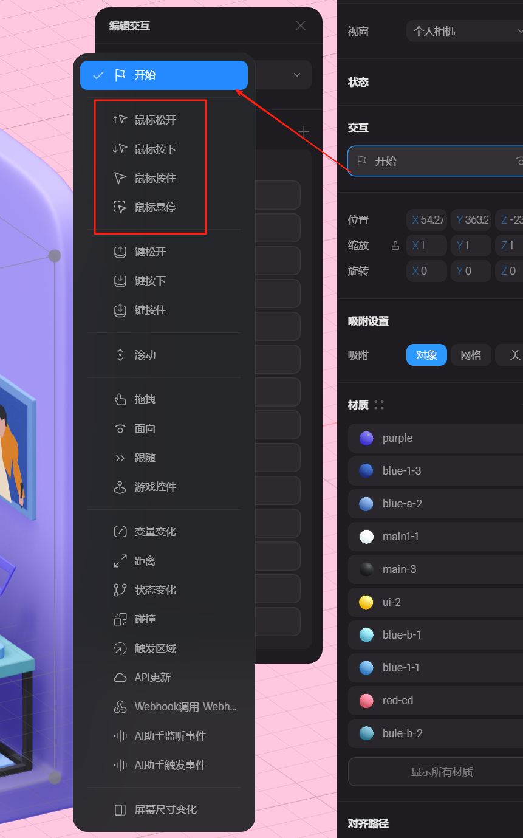Close the 编辑交互 dialog
The width and height of the screenshot is (523, 838).
pyautogui.click(x=301, y=26)
